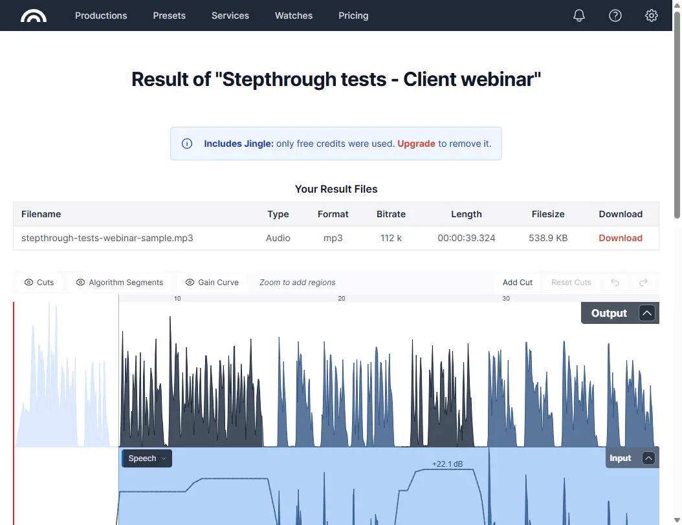
Task: Click the +22.1 dB gain label
Action: 447,464
